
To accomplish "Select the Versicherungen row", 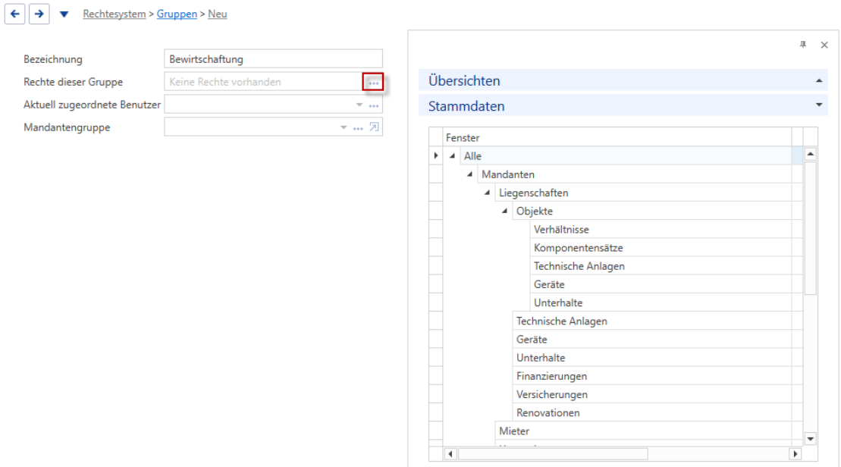I will [651, 394].
